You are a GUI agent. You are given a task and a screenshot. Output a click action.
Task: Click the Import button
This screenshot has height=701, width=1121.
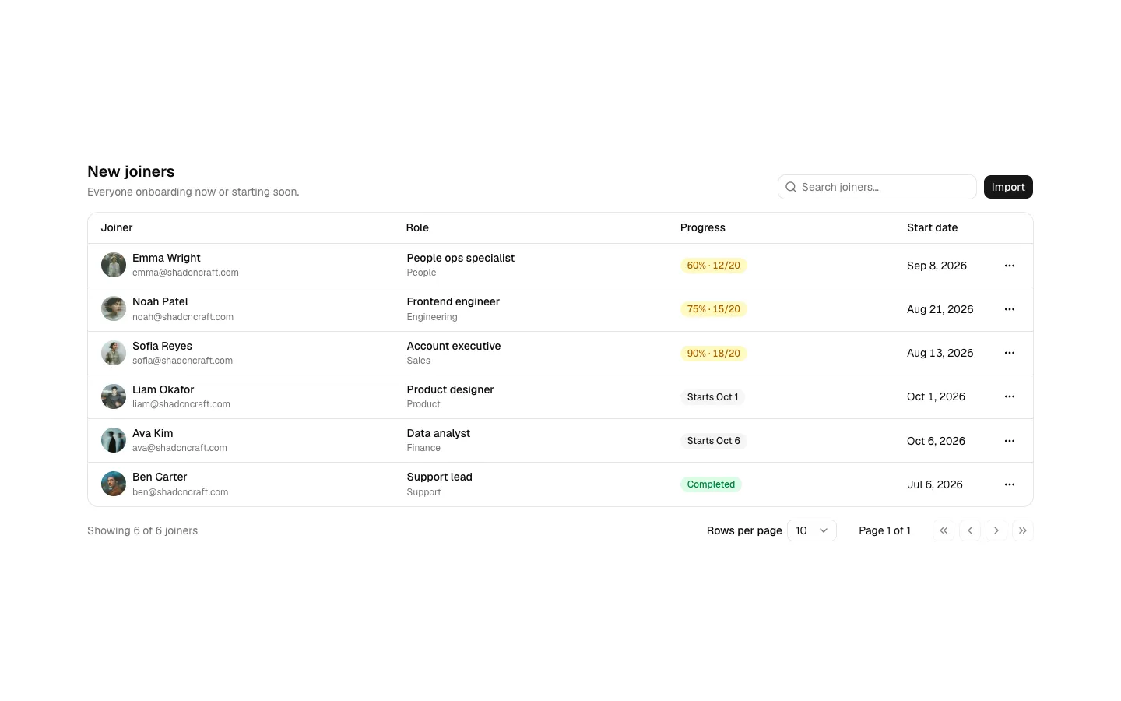(1008, 187)
